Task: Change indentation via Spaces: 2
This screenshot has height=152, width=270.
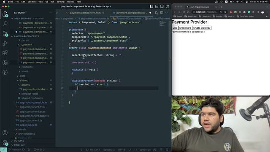Action: coord(109,149)
